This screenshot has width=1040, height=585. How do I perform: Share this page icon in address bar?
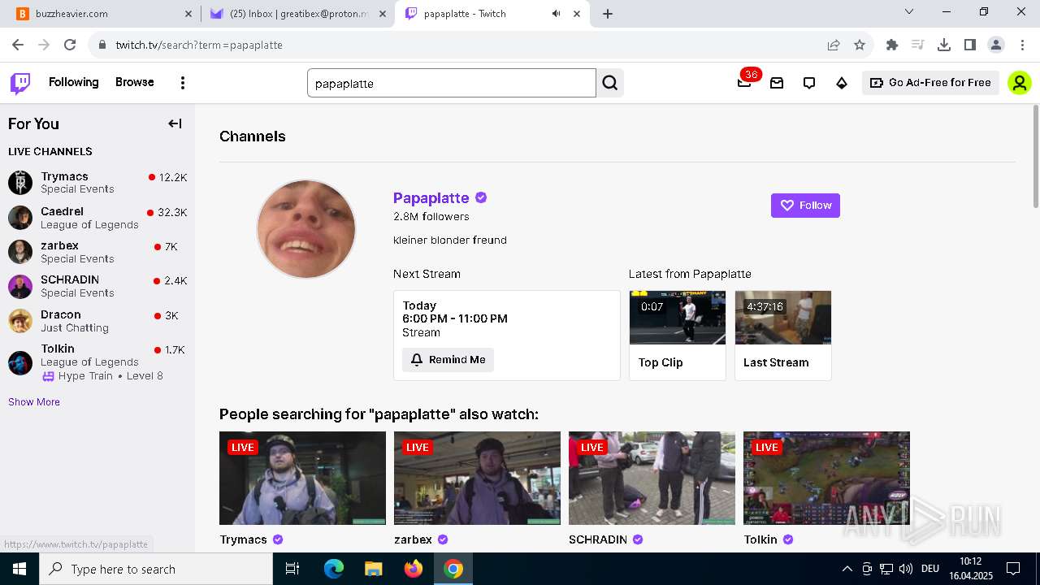(x=834, y=45)
